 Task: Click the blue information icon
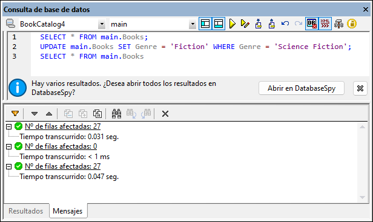[x=18, y=88]
